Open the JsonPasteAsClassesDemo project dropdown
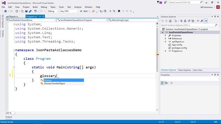The width and height of the screenshot is (221, 124). coord(31,20)
